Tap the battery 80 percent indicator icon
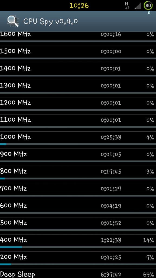The image size is (156, 278). (x=148, y=5)
